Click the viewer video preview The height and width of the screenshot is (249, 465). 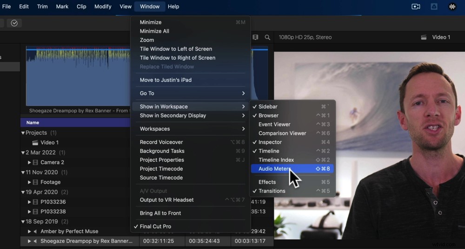[x=369, y=146]
